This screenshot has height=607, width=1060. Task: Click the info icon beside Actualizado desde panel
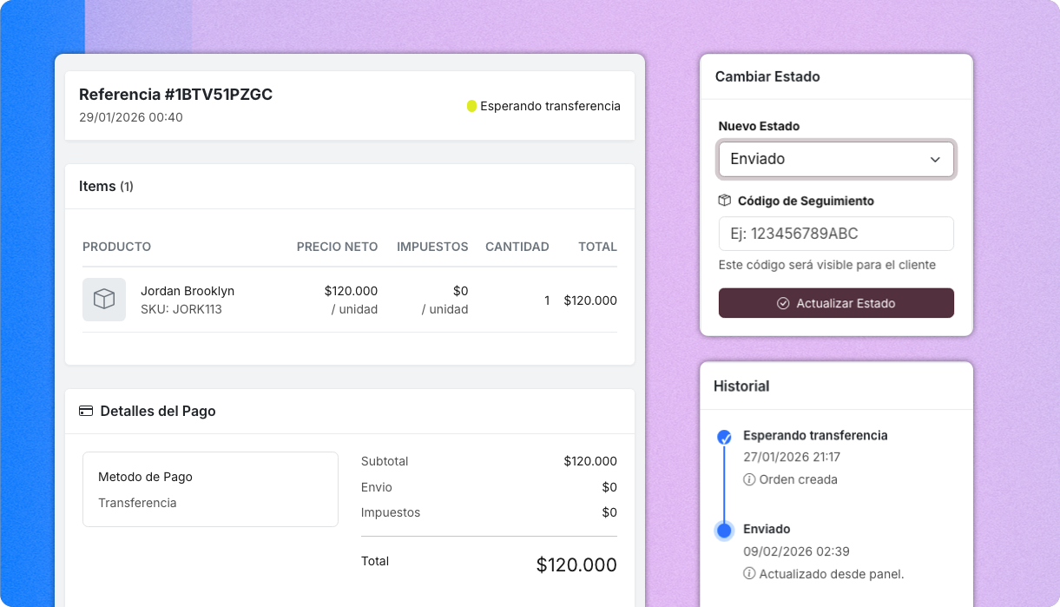point(749,574)
